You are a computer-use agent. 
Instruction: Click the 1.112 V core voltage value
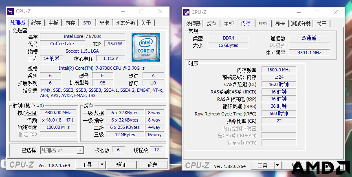pyautogui.click(x=111, y=58)
